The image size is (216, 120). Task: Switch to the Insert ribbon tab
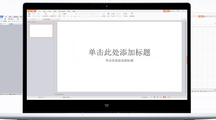(x=44, y=11)
